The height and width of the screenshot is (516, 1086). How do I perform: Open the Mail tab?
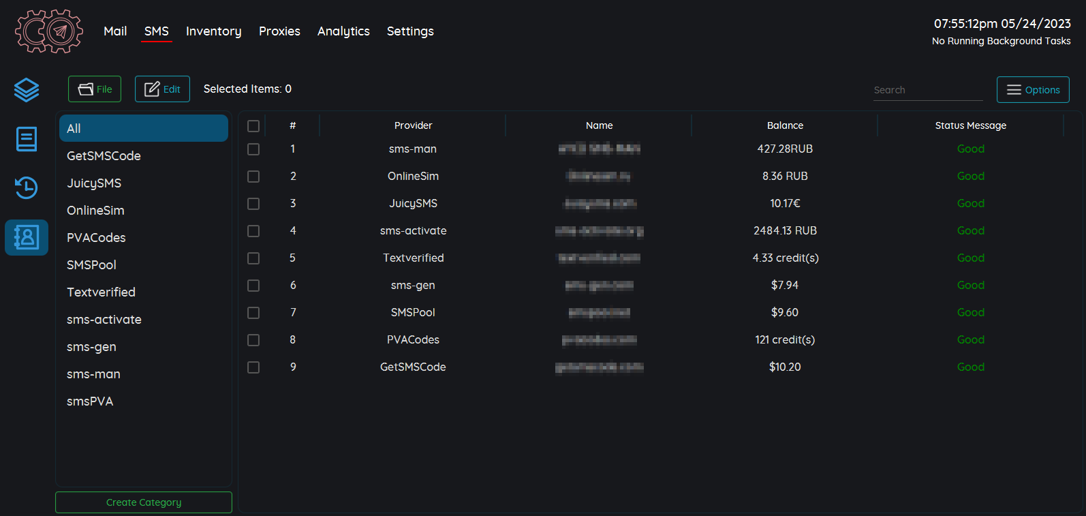115,31
